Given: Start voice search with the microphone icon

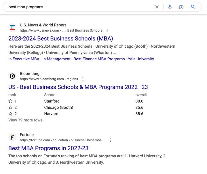Looking at the screenshot, I should point(170,7).
